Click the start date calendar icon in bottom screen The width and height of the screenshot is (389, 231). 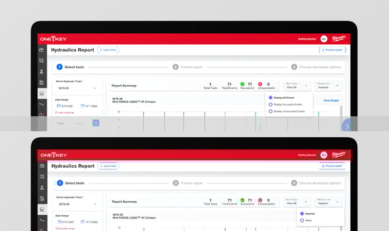pos(59,221)
